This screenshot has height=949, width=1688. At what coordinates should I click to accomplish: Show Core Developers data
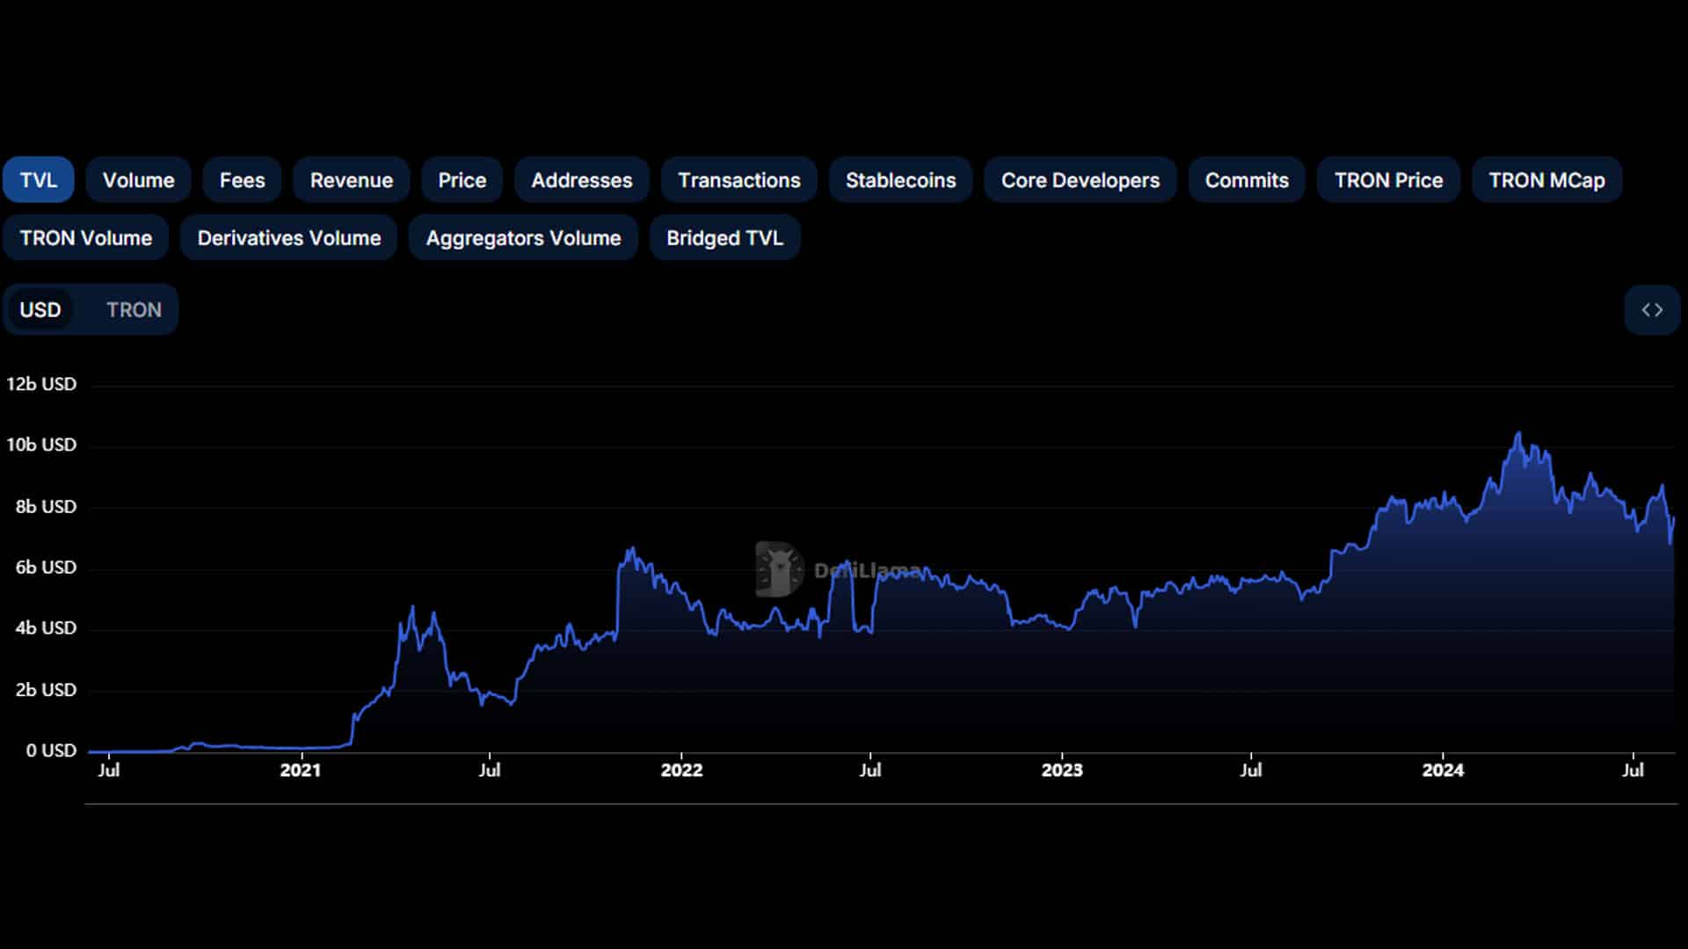[1080, 180]
